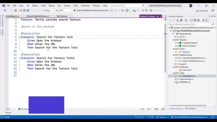Click the Open File folder icon
The height and width of the screenshot is (122, 217).
pos(21,11)
